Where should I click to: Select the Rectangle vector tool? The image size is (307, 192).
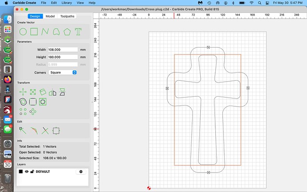tap(34, 31)
